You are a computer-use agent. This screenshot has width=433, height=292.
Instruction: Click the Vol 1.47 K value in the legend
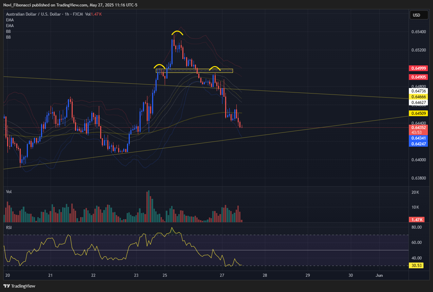click(x=93, y=14)
